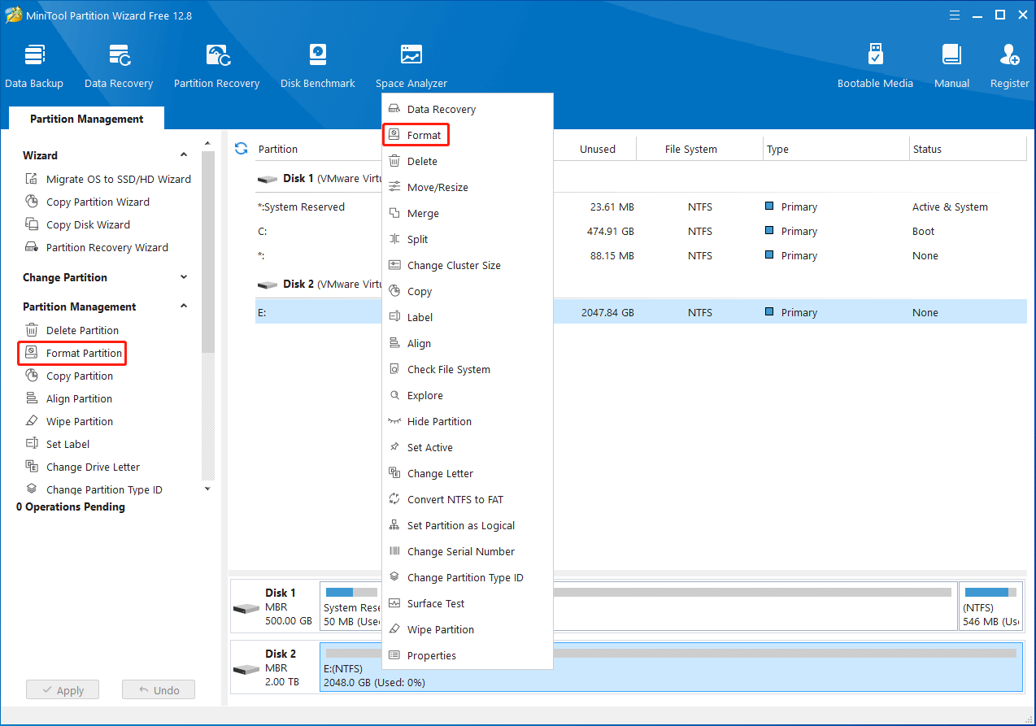Image resolution: width=1036 pixels, height=726 pixels.
Task: Choose Move/Resize in context menu
Action: coord(468,187)
